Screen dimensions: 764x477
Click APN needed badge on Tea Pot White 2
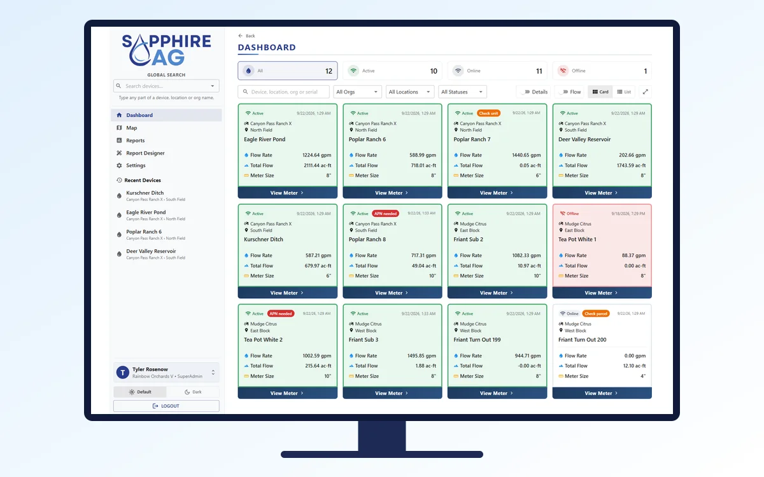[x=281, y=314]
